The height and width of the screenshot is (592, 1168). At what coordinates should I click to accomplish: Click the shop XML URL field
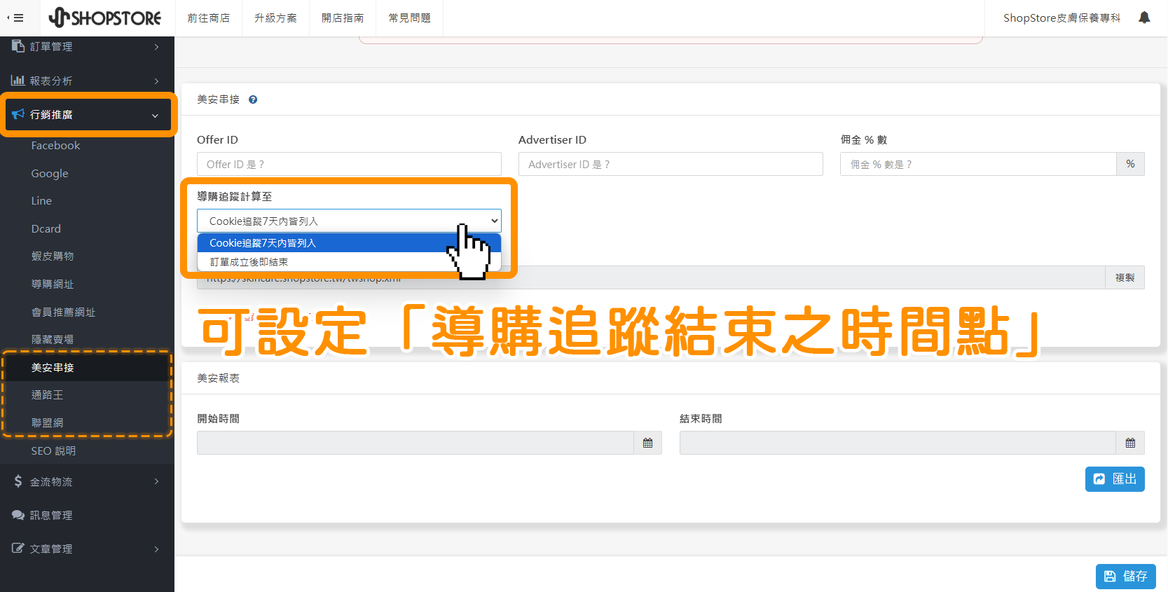pos(651,279)
